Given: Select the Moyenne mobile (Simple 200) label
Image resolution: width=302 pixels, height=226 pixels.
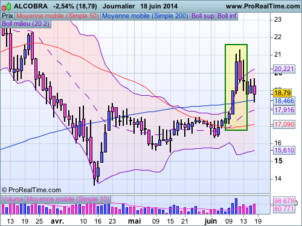Looking at the screenshot, I should [x=145, y=16].
